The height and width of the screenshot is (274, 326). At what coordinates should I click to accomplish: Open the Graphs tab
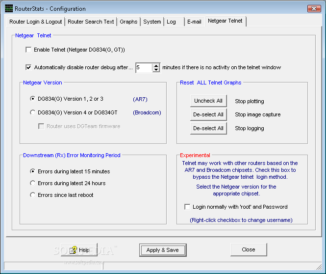click(x=128, y=22)
